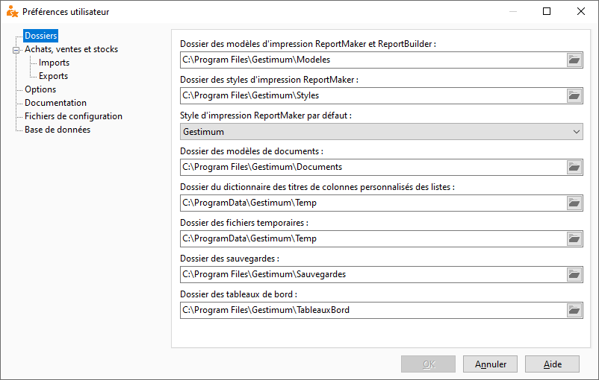Browse folder for ReportMaker Modeles path
Screen dimensions: 599x380
[x=574, y=60]
